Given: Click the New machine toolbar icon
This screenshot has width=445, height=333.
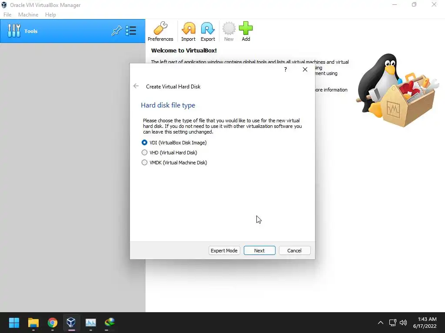Looking at the screenshot, I should [x=229, y=31].
